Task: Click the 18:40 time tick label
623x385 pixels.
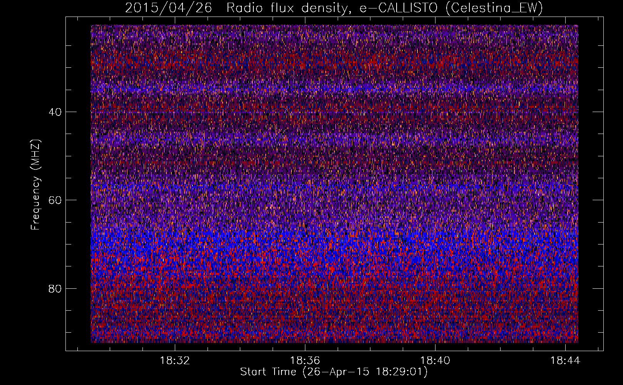Action: tap(435, 361)
